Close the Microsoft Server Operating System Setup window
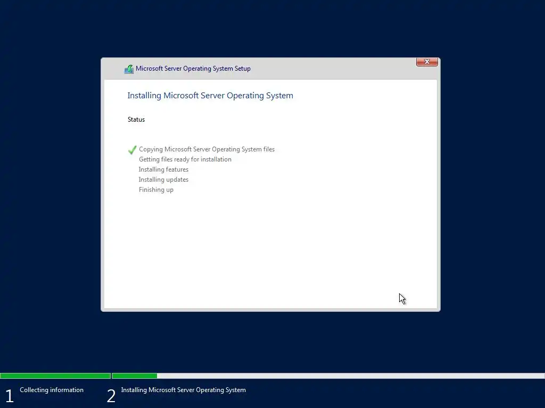Viewport: 545px width, 408px height. (427, 62)
